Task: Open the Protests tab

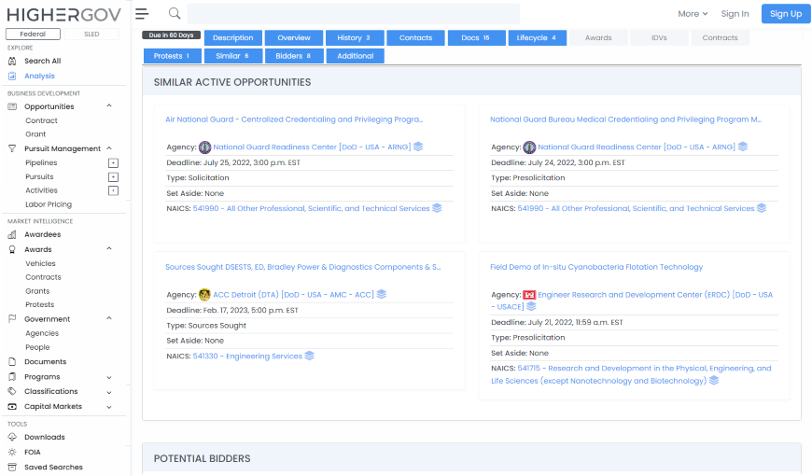Action: (x=172, y=56)
